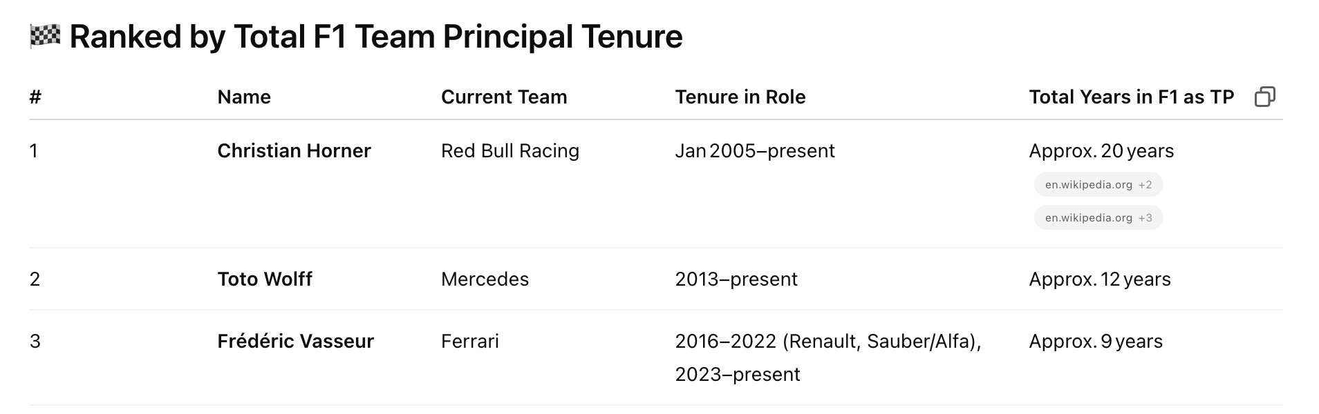Copy the table with the copy icon
Image resolution: width=1319 pixels, height=414 pixels.
tap(1264, 97)
